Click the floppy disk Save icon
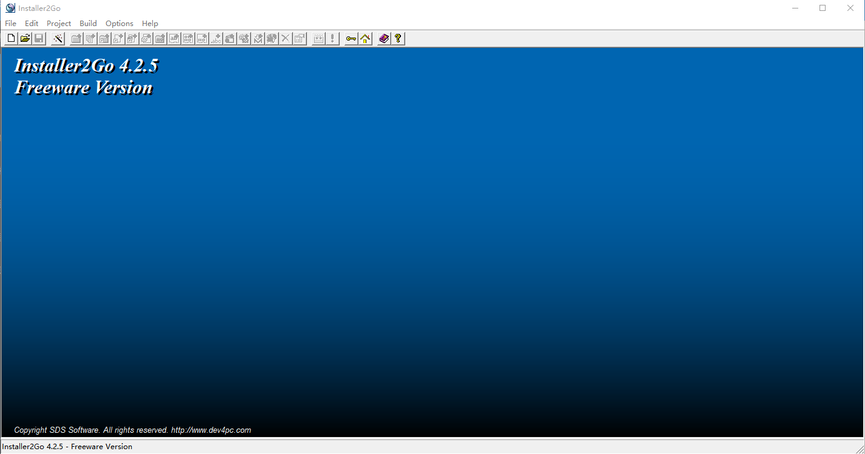The height and width of the screenshot is (454, 865). click(39, 39)
